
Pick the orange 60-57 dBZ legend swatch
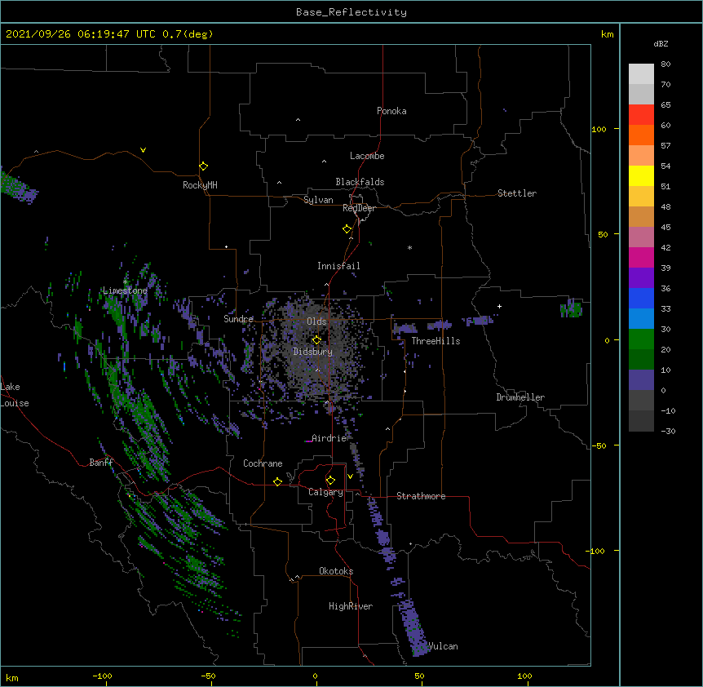(x=641, y=135)
